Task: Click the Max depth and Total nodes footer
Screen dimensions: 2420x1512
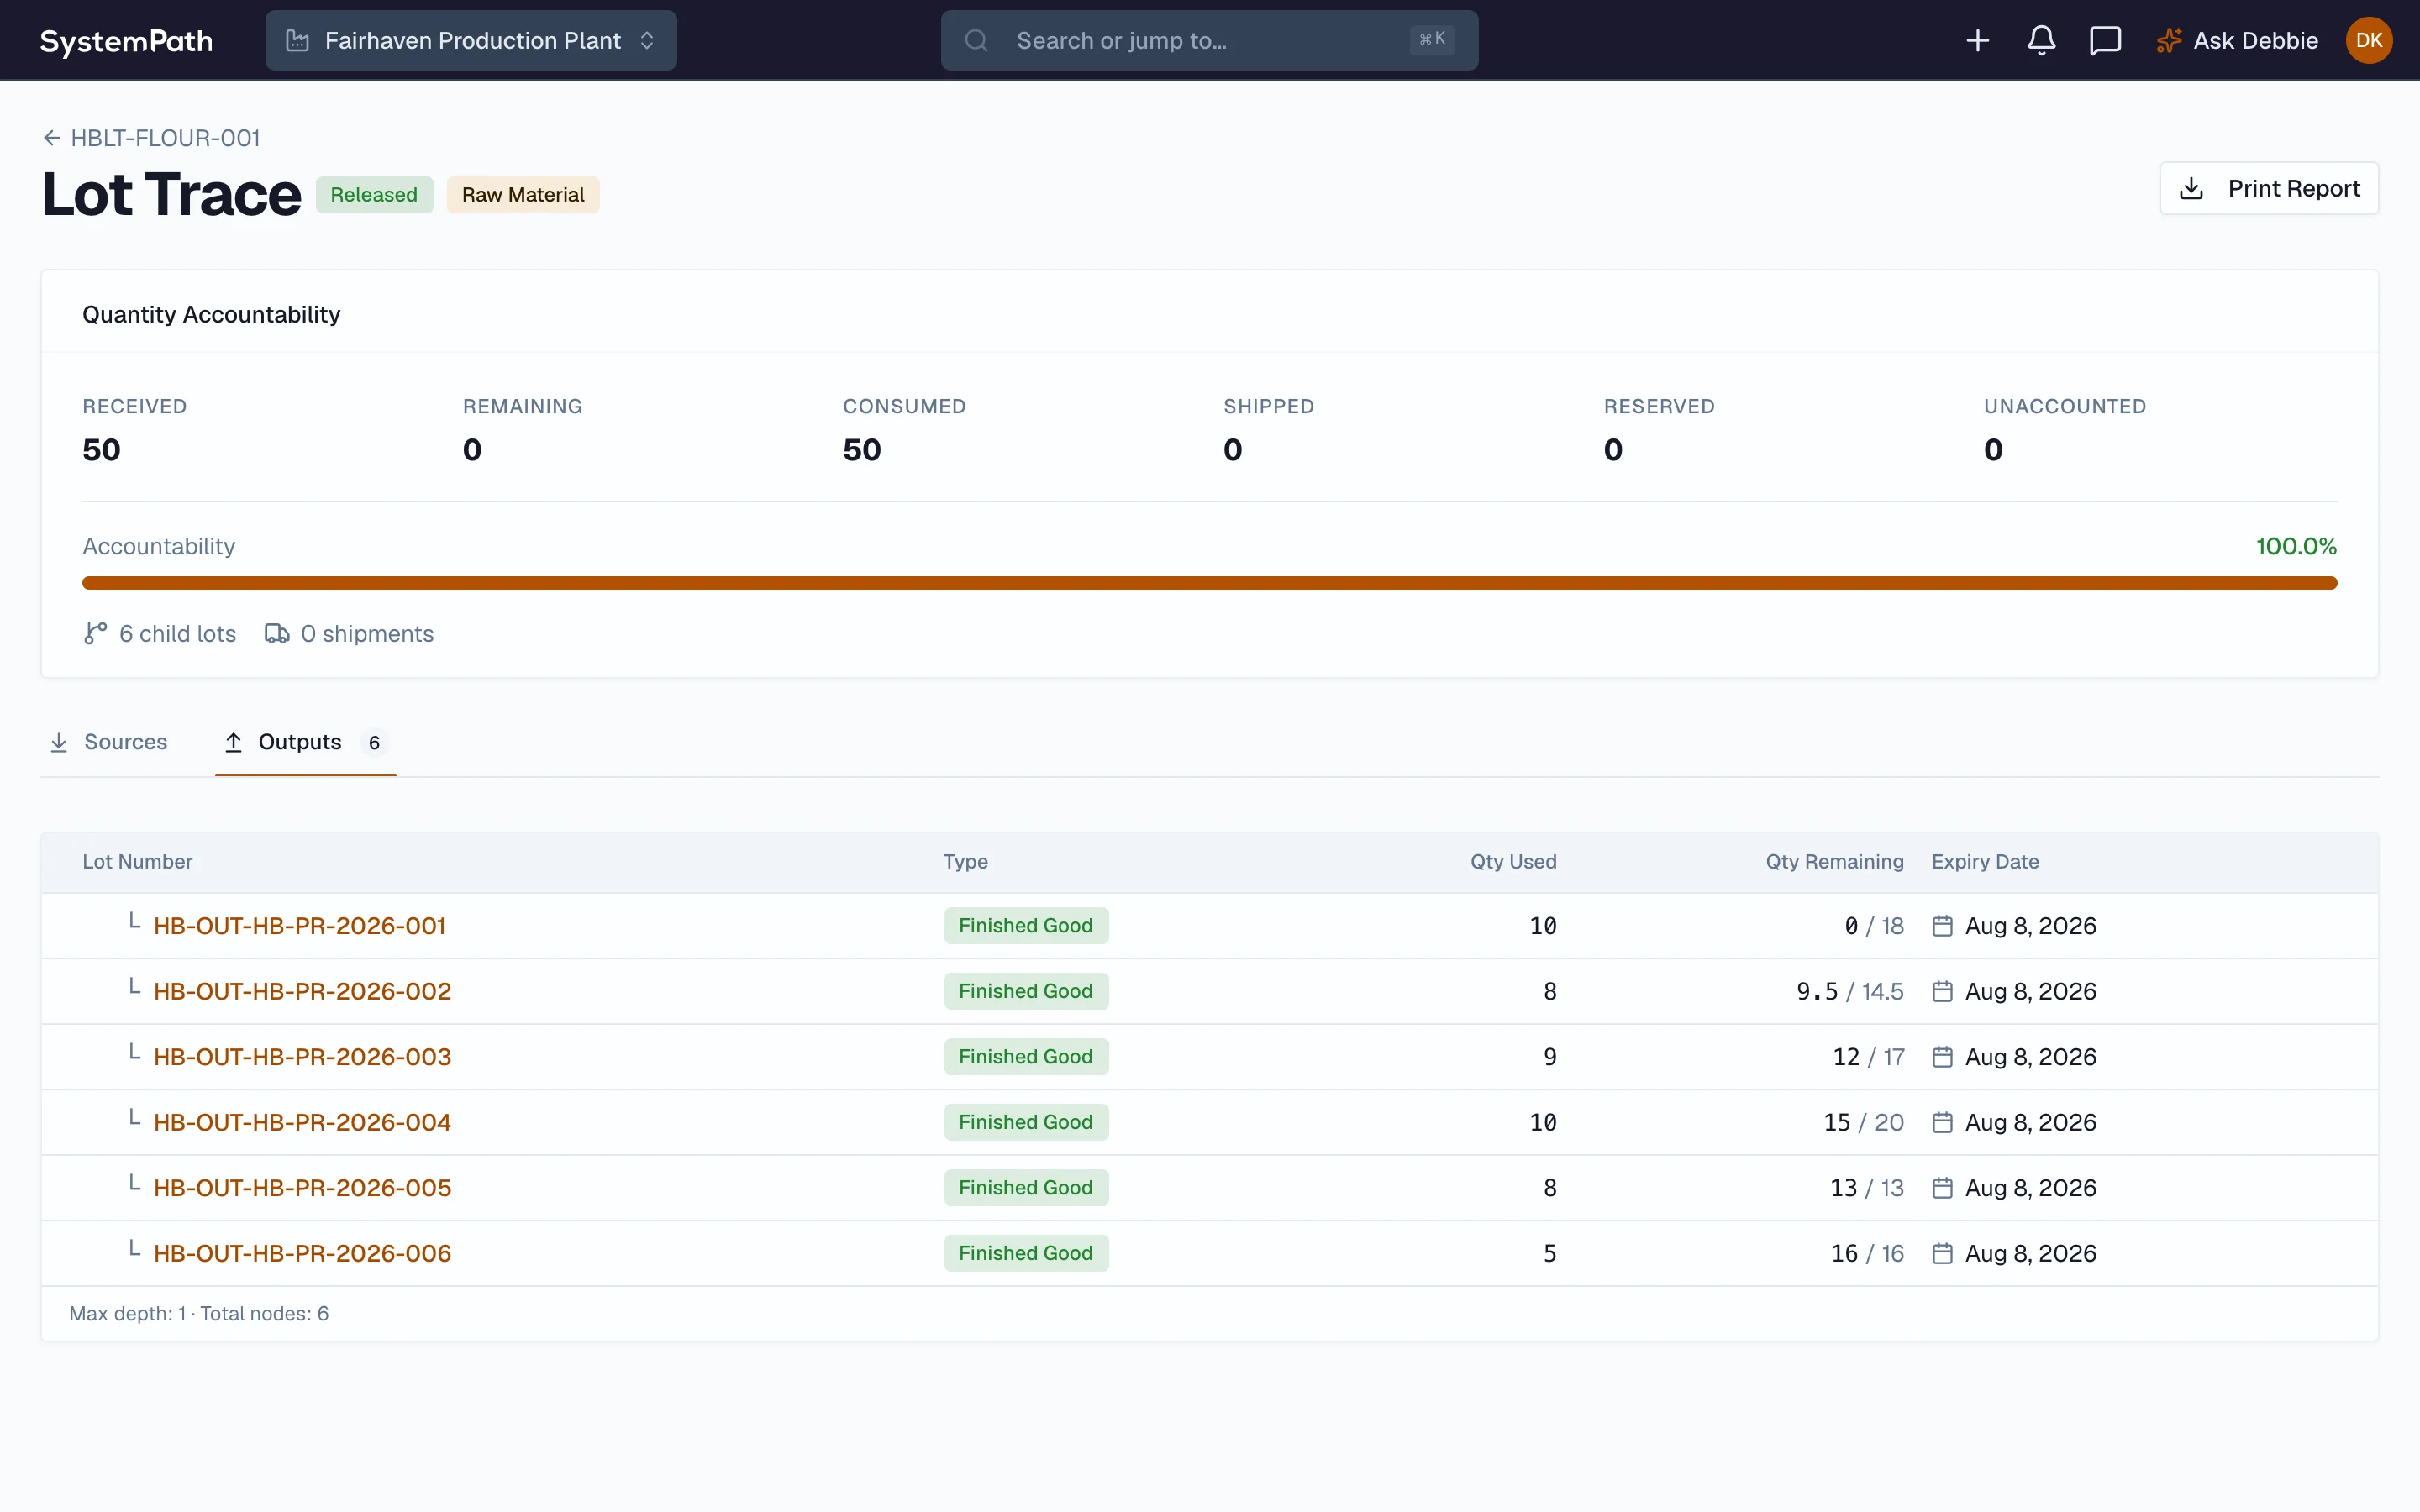Action: coord(199,1314)
